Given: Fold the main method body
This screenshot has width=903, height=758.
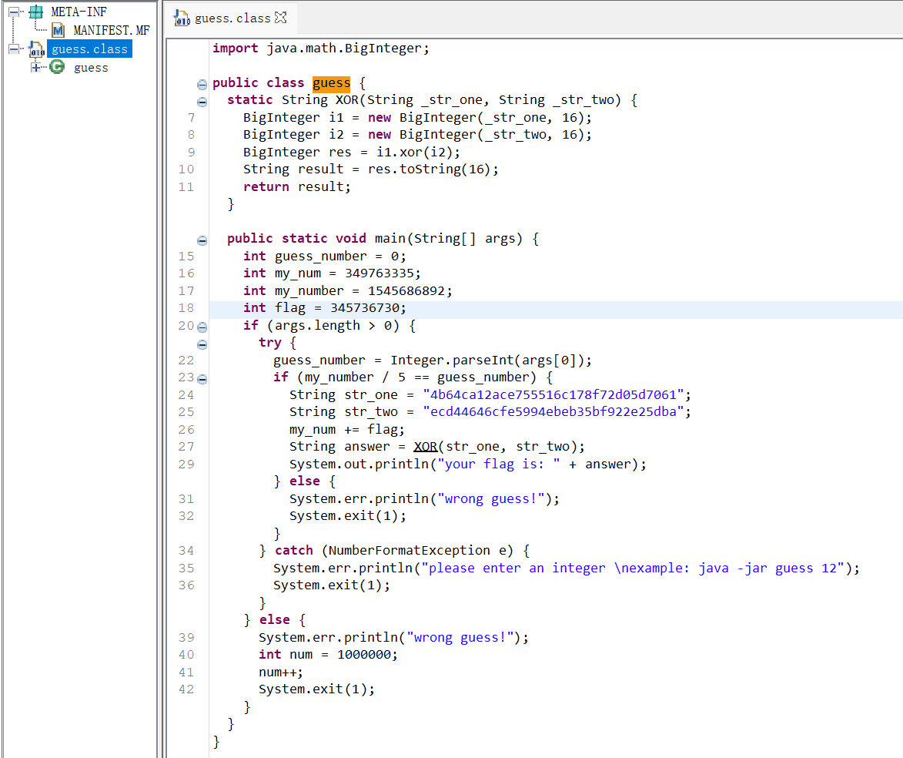Looking at the screenshot, I should pyautogui.click(x=202, y=240).
